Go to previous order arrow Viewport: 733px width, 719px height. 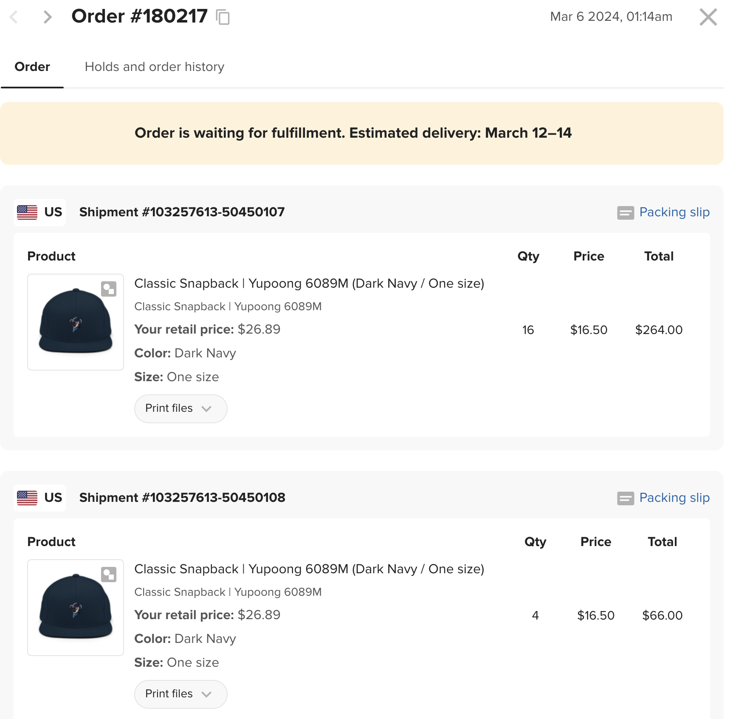(x=14, y=17)
